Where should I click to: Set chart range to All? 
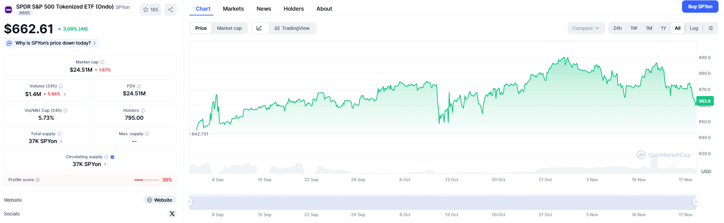[678, 28]
